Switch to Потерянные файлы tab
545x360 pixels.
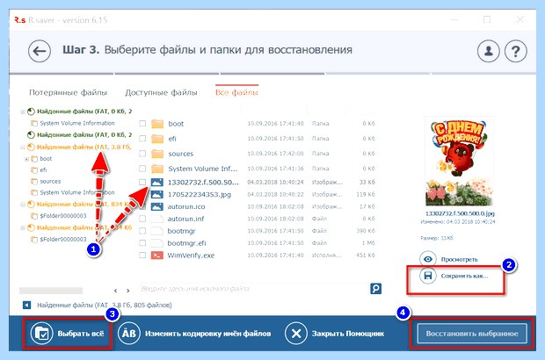69,92
